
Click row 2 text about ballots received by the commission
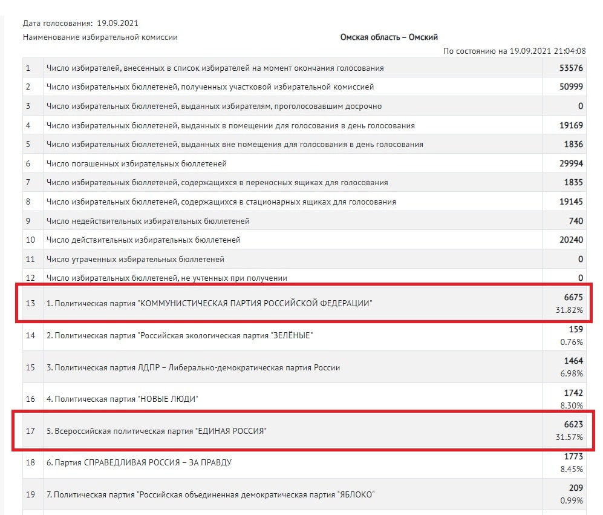click(x=210, y=87)
